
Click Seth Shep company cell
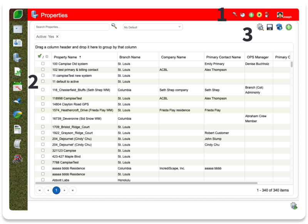tap(174, 90)
